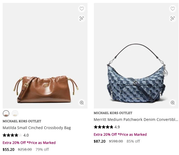Favorite the Matilda bag with heart icon
This screenshot has width=179, height=155.
[82, 9]
